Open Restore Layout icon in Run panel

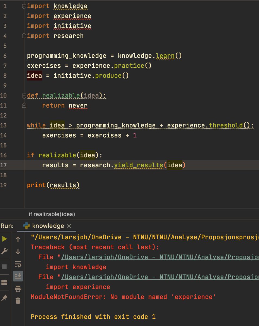point(4,283)
